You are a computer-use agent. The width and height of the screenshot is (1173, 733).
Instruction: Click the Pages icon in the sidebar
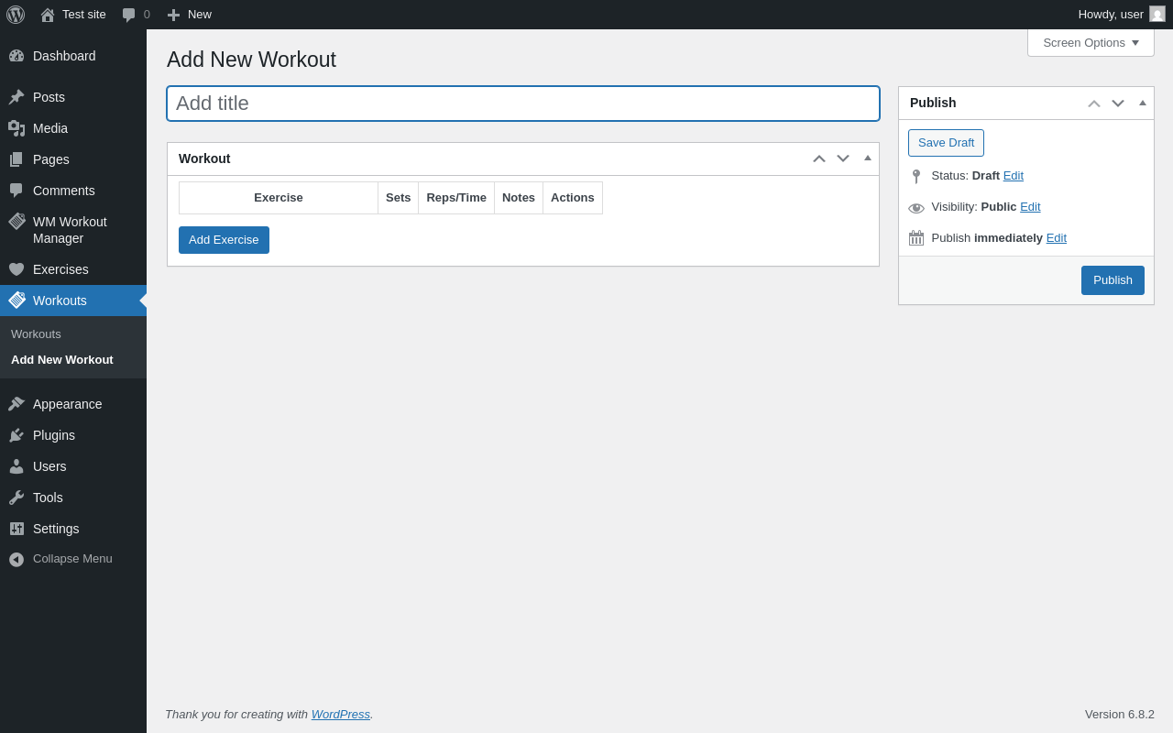tap(16, 159)
